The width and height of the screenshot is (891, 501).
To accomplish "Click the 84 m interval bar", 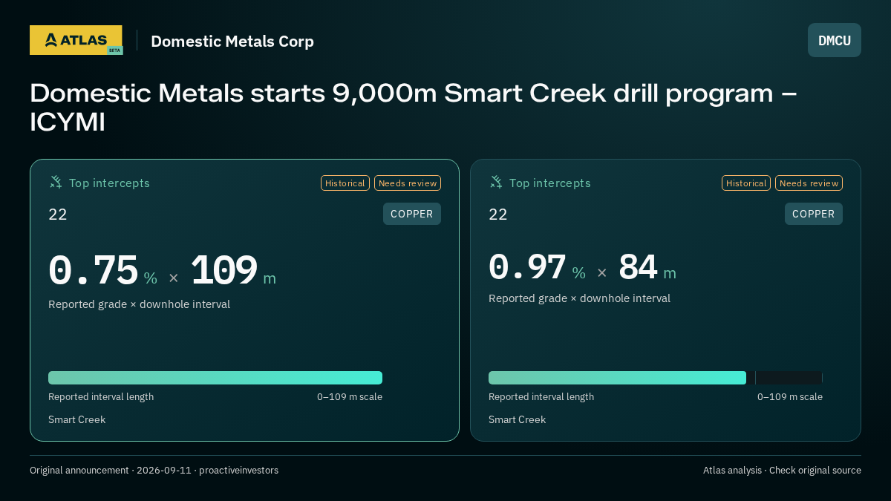I will coord(656,378).
